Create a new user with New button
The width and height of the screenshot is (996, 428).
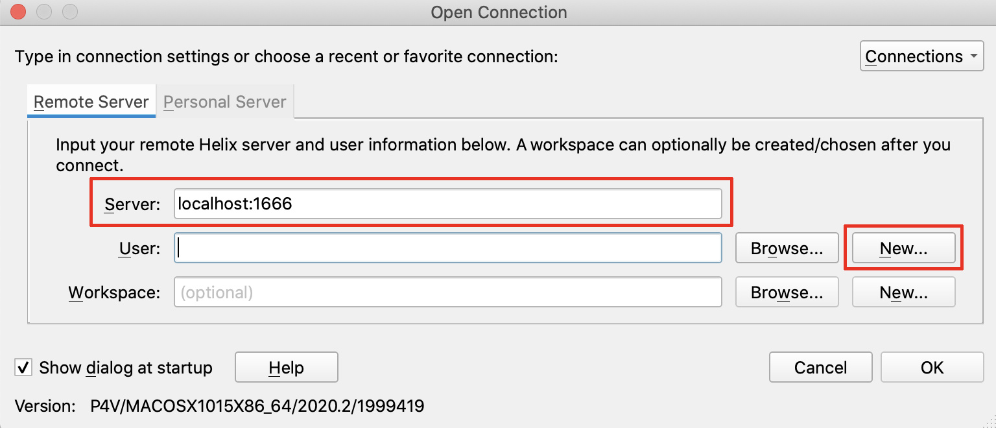coord(903,248)
